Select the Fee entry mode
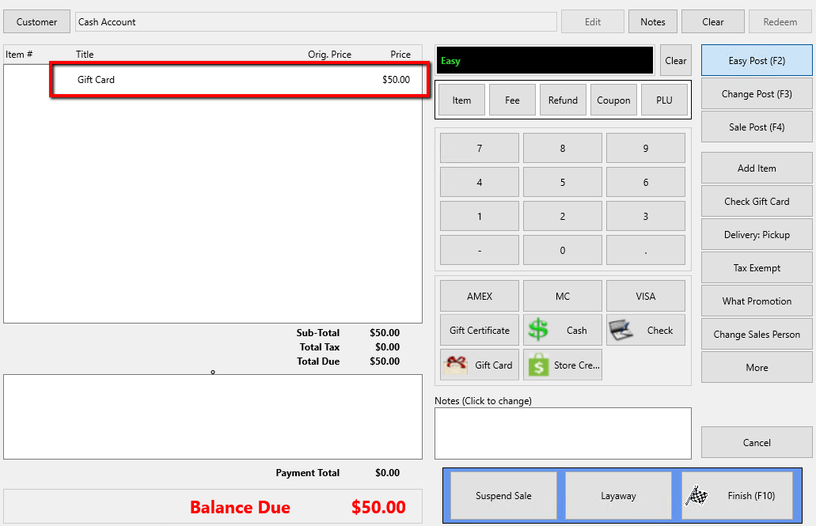 pos(512,100)
